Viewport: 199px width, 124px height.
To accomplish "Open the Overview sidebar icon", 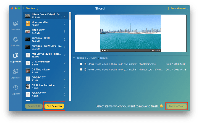I will click(x=15, y=23).
